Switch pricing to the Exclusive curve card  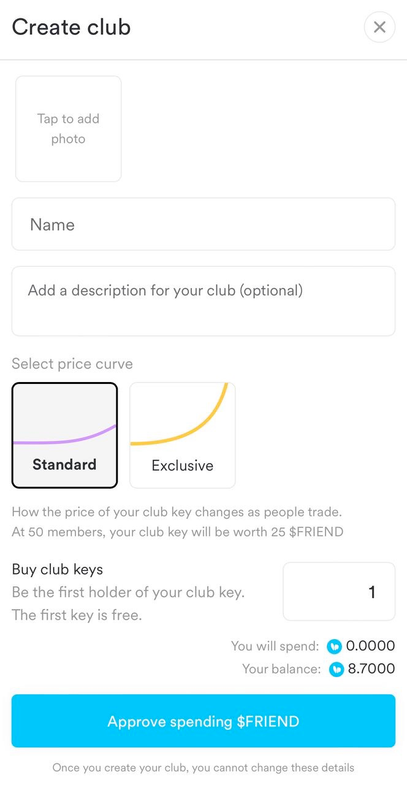pos(182,435)
